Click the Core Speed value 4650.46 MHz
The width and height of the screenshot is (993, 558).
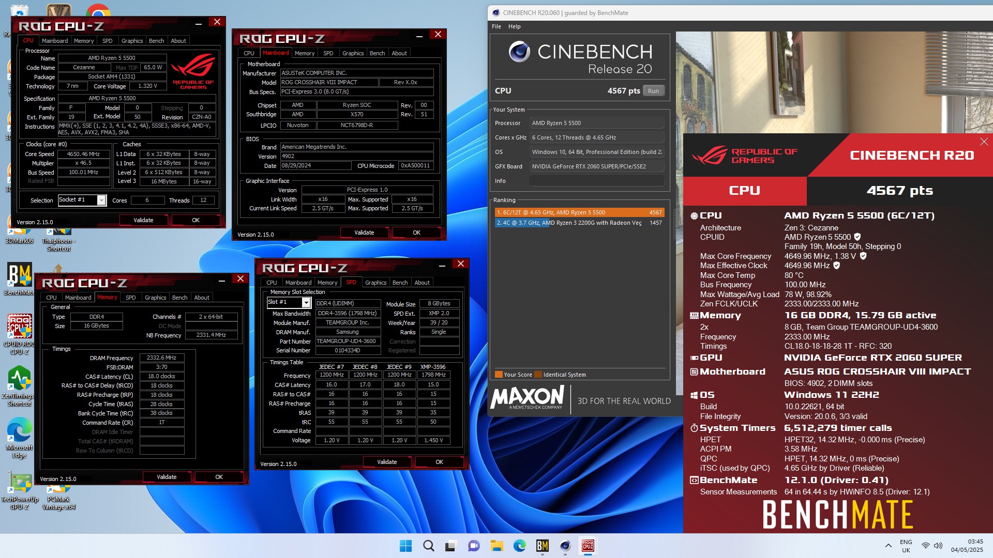pos(83,154)
